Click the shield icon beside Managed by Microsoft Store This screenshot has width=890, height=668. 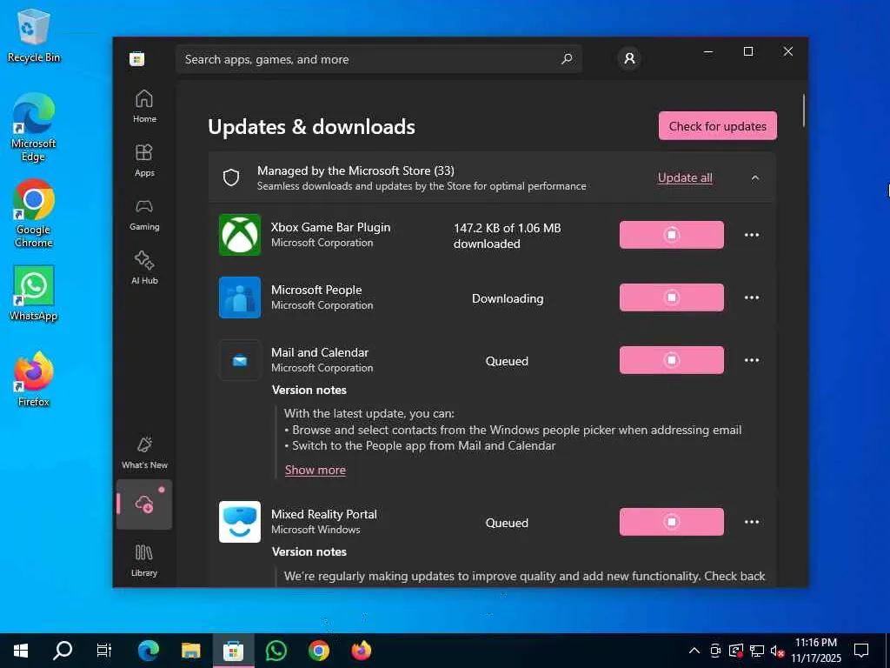[231, 177]
